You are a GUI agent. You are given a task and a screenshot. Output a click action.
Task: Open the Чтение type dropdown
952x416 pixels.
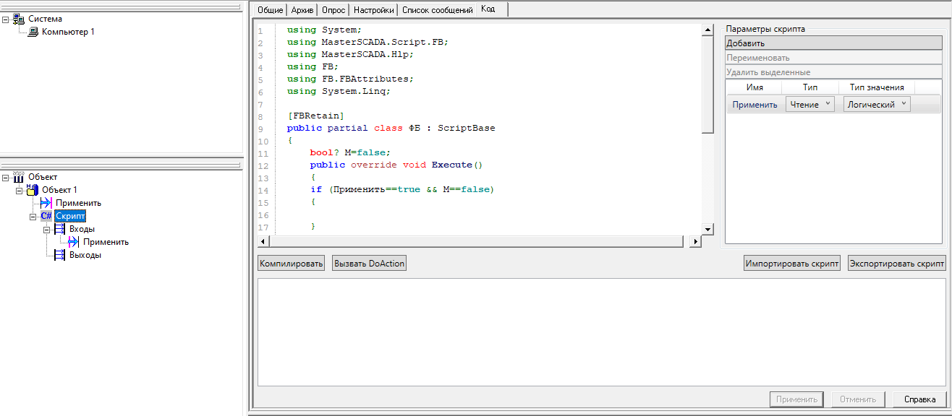click(x=810, y=105)
